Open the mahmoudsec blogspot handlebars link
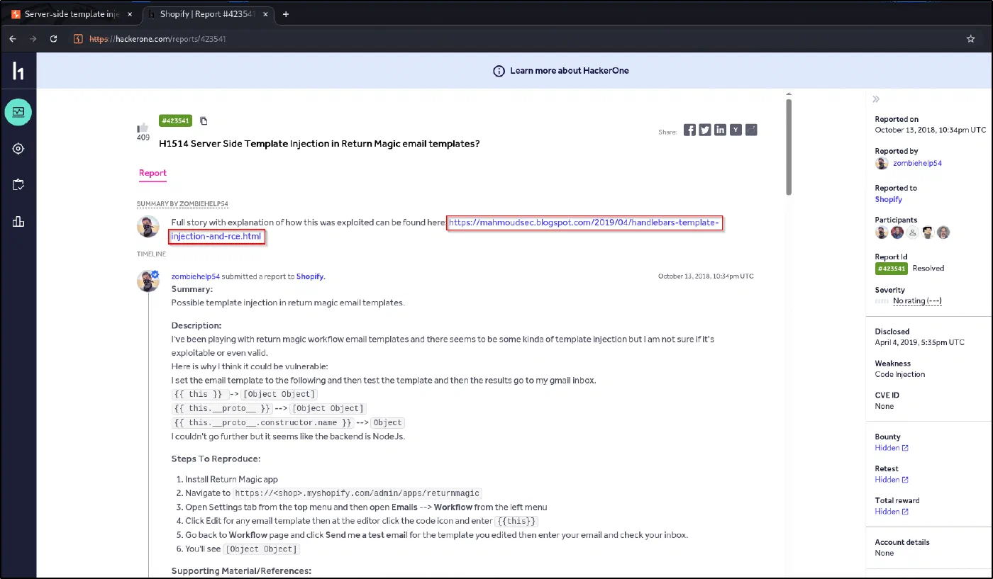993x579 pixels. coord(584,223)
